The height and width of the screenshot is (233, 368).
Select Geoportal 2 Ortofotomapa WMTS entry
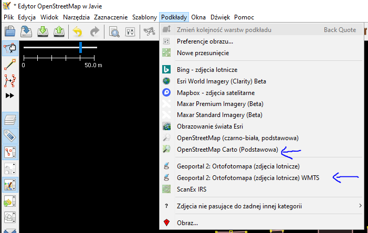pos(261,178)
